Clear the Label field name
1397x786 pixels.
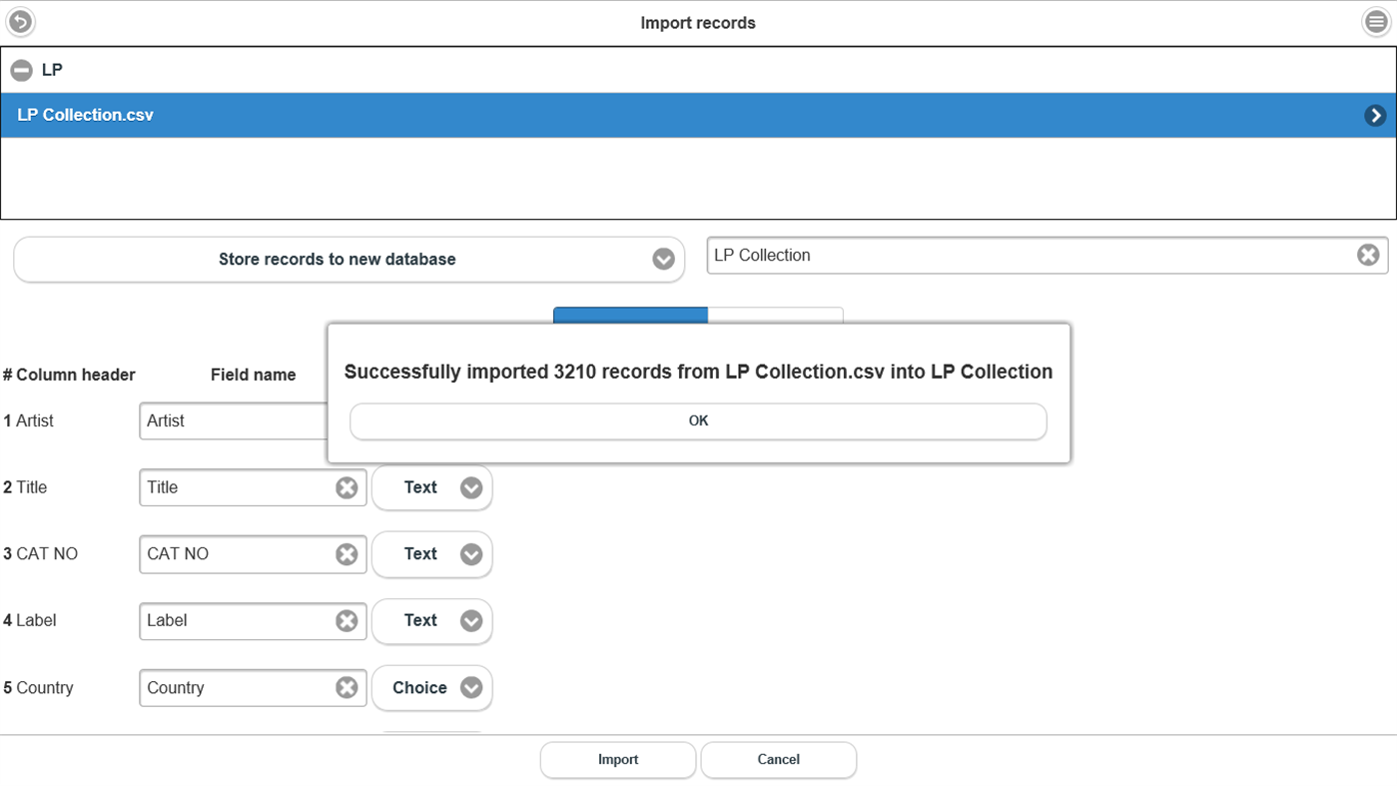347,621
